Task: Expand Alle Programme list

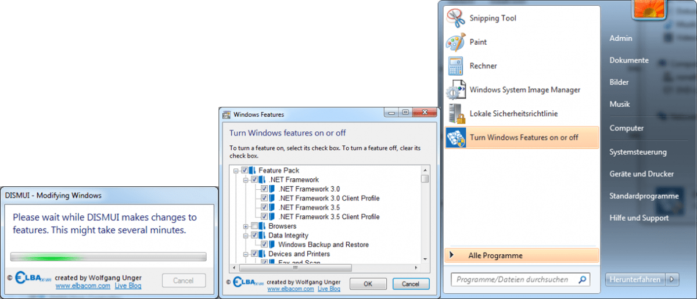Action: pyautogui.click(x=522, y=255)
